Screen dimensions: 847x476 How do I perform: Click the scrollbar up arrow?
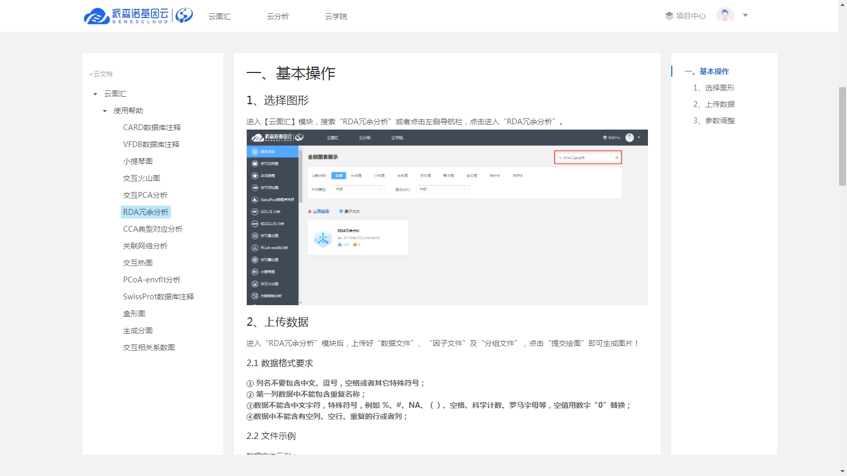842,4
